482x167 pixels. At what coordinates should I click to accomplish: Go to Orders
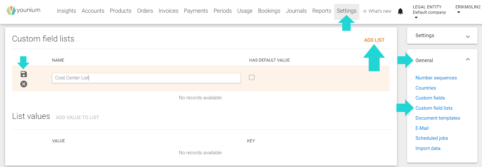[x=145, y=11]
